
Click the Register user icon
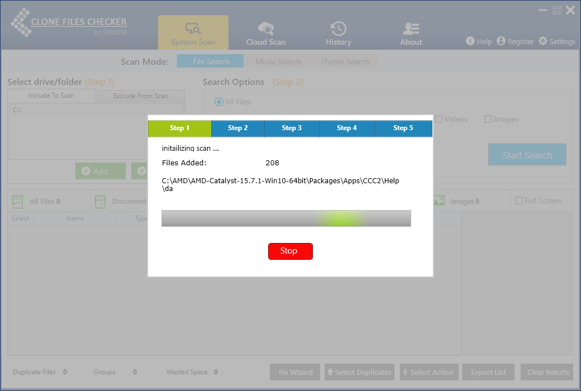[x=501, y=41]
